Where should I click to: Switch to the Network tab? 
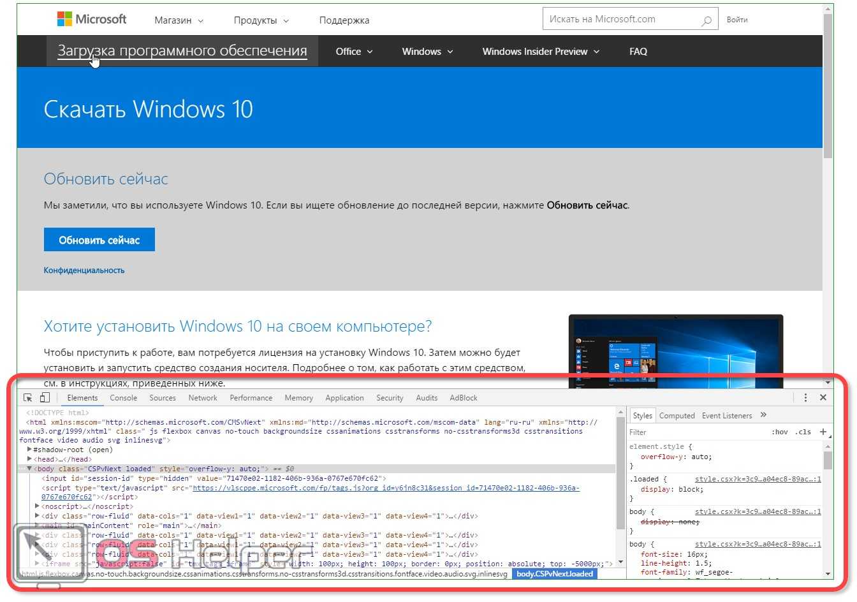click(x=203, y=398)
